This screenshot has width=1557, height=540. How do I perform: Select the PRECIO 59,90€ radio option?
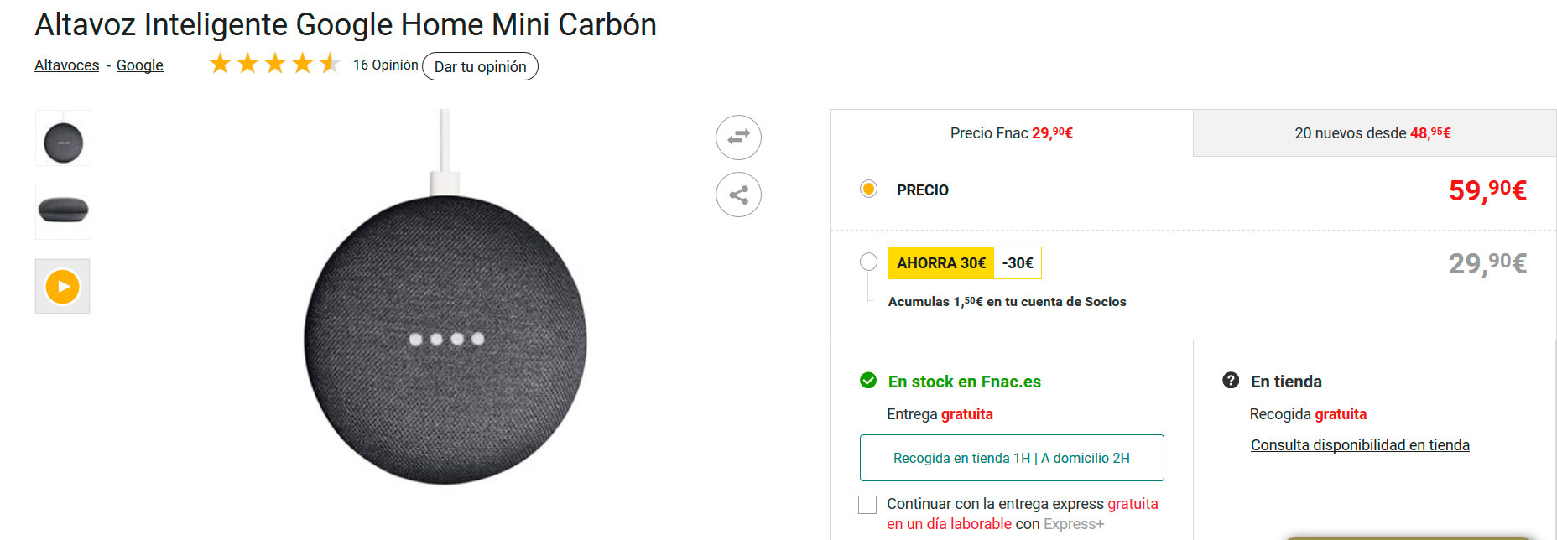coord(869,190)
